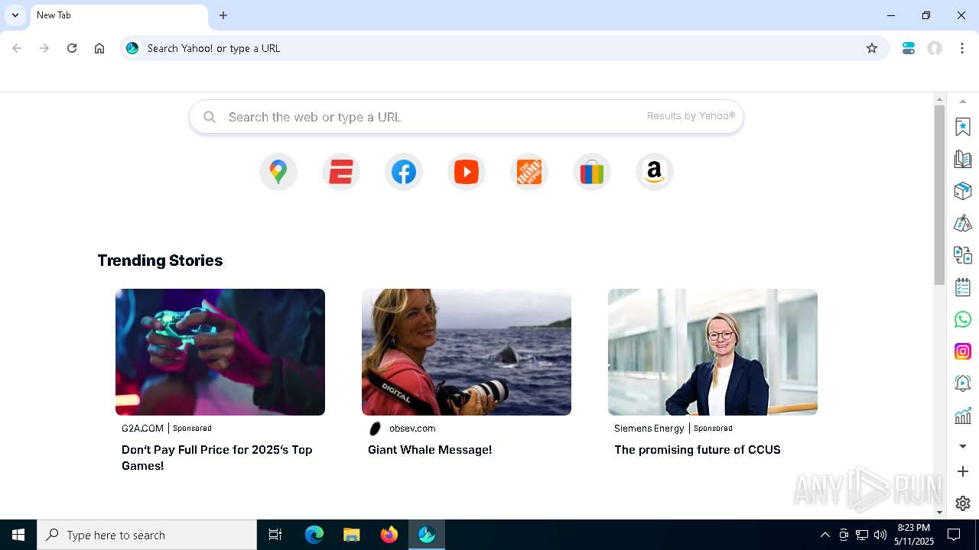This screenshot has height=550, width=979.
Task: Open the user profile icon
Action: pyautogui.click(x=935, y=48)
